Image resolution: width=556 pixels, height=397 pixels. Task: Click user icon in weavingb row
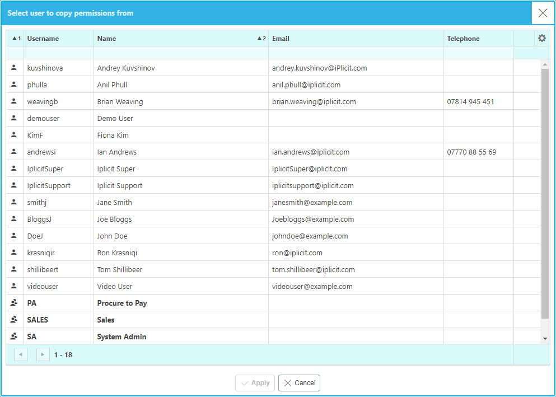click(x=14, y=101)
